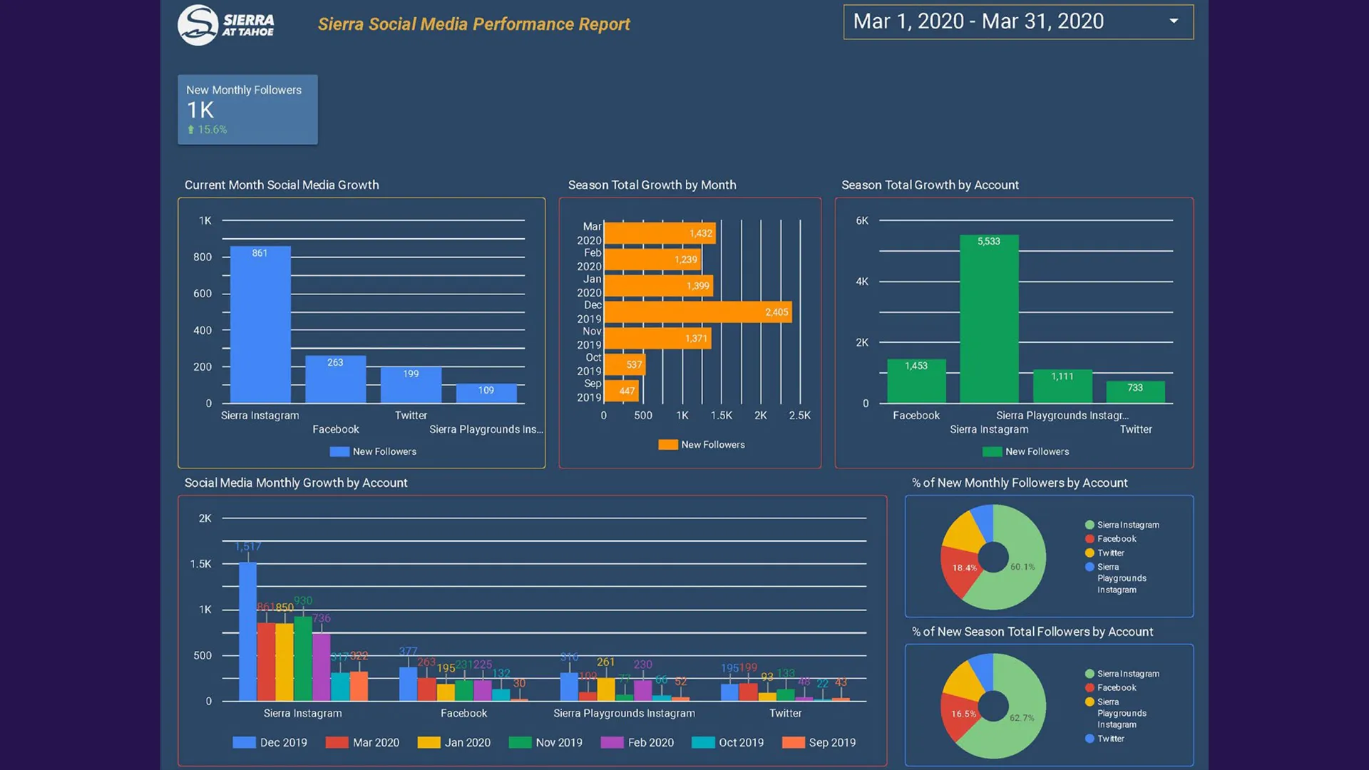The height and width of the screenshot is (770, 1369).
Task: Click the Oct 2019 teal legend swatch
Action: [703, 742]
